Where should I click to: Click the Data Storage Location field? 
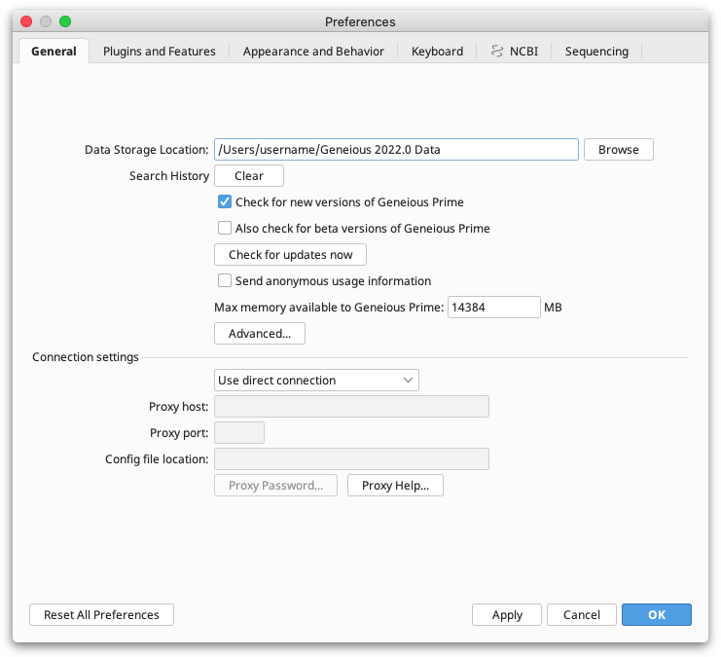tap(396, 150)
